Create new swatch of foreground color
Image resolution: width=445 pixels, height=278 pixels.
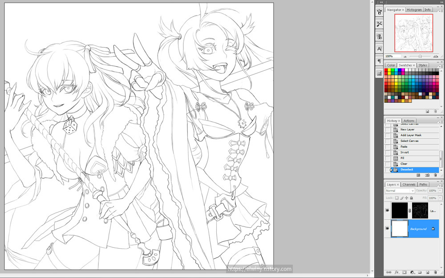(x=427, y=112)
